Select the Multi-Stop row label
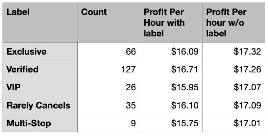Viewport: 268px width, 137px height. (x=40, y=123)
